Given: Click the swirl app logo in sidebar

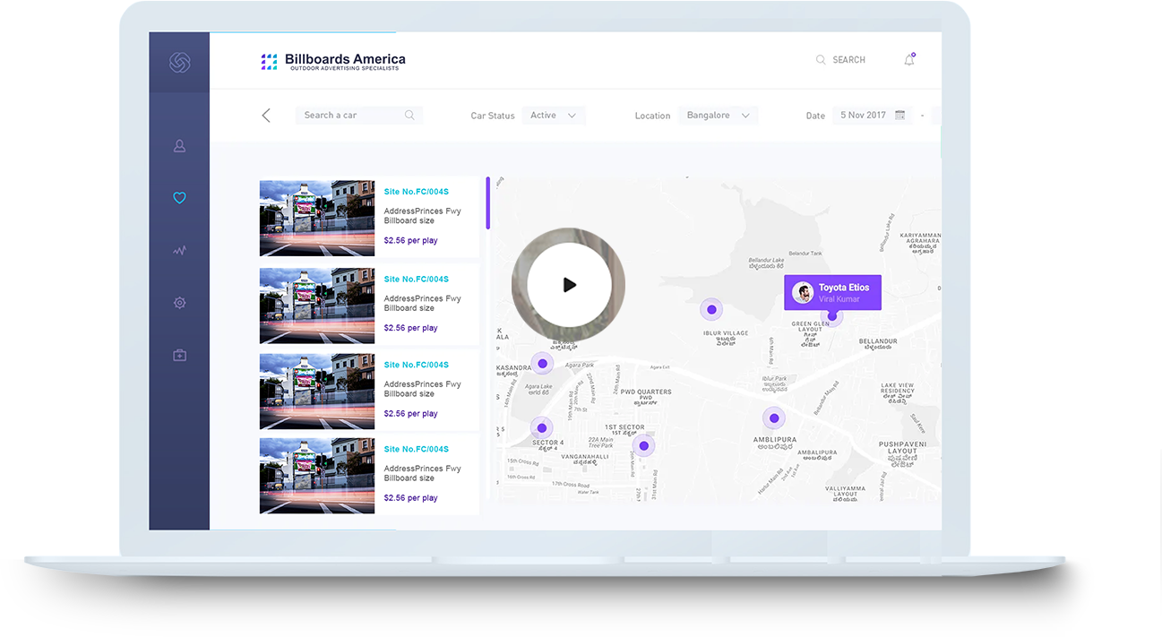Looking at the screenshot, I should [179, 62].
